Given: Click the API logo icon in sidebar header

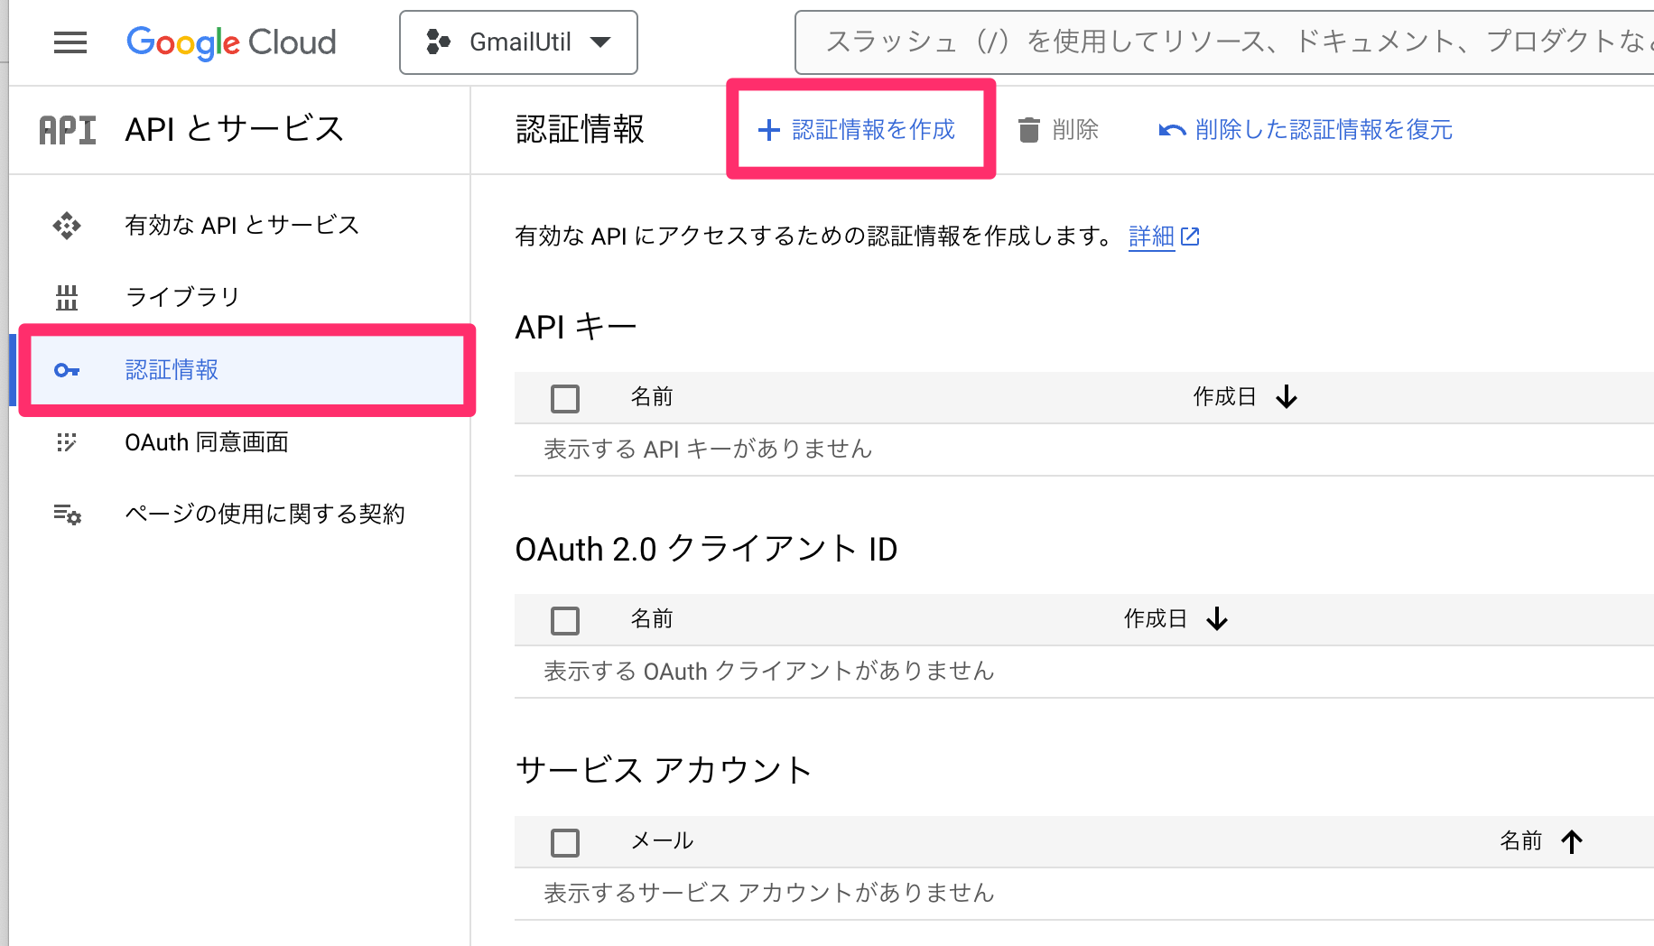Looking at the screenshot, I should click(x=68, y=130).
